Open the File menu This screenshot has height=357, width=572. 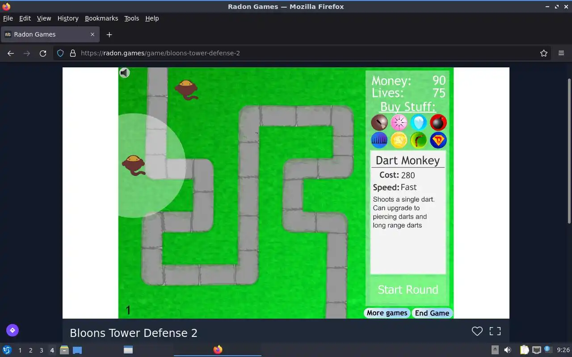click(x=8, y=18)
